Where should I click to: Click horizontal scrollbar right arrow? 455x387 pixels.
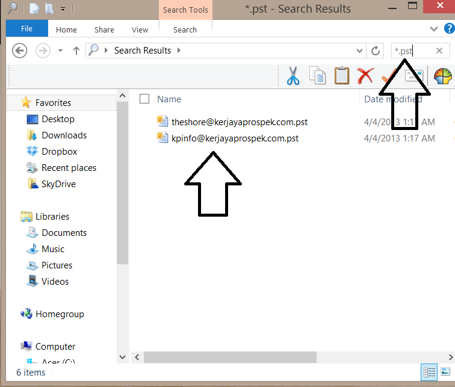[451, 357]
